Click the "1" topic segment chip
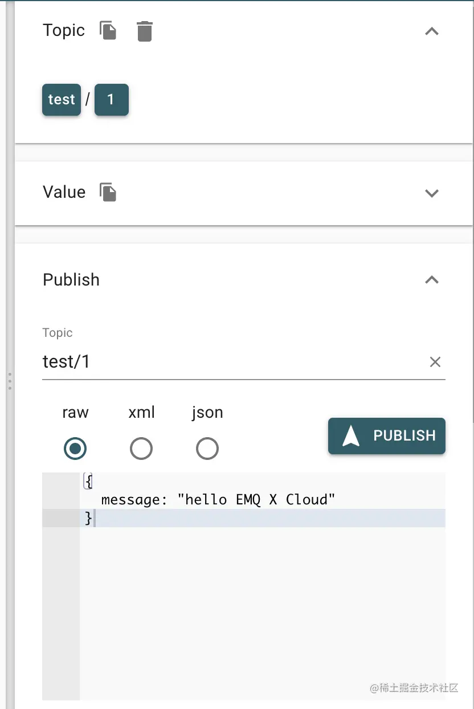This screenshot has width=474, height=709. pos(111,100)
